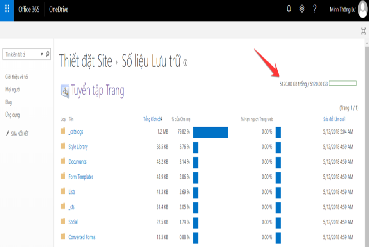Click the help question mark icon
This screenshot has width=369, height=247.
click(315, 9)
